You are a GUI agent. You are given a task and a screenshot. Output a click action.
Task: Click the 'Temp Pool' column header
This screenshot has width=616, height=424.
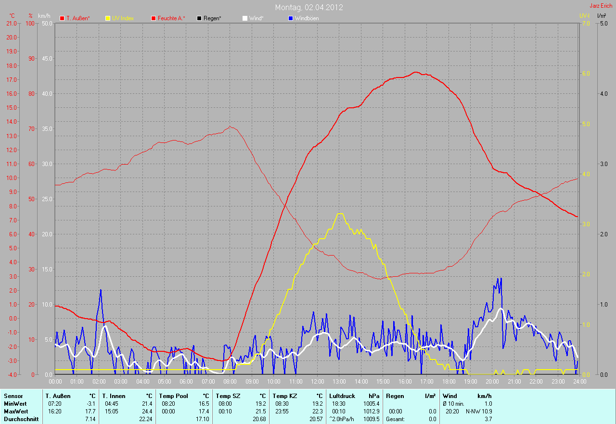[173, 396]
